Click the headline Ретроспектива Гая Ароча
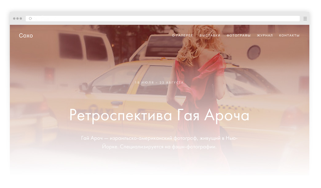321x188 pixels. pos(160,115)
